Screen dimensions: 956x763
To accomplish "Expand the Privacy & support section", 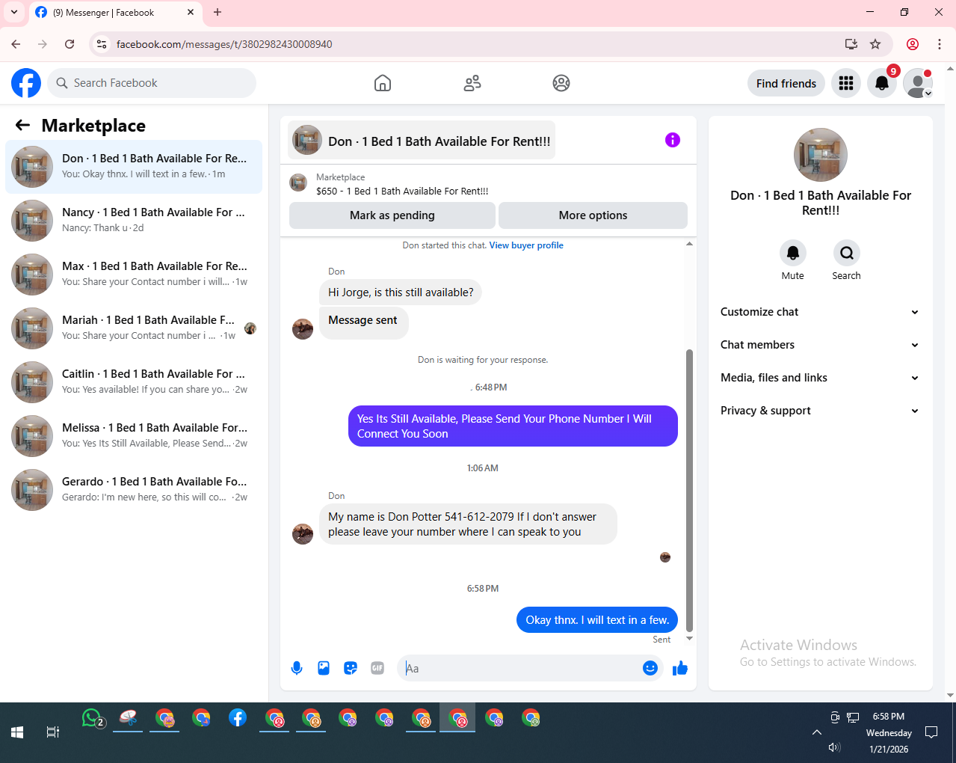I will pyautogui.click(x=820, y=411).
